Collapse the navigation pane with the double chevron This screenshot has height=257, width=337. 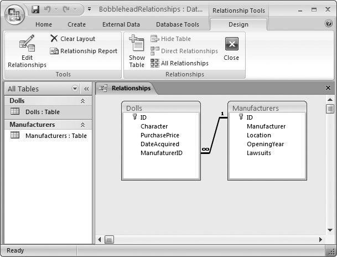coord(86,89)
